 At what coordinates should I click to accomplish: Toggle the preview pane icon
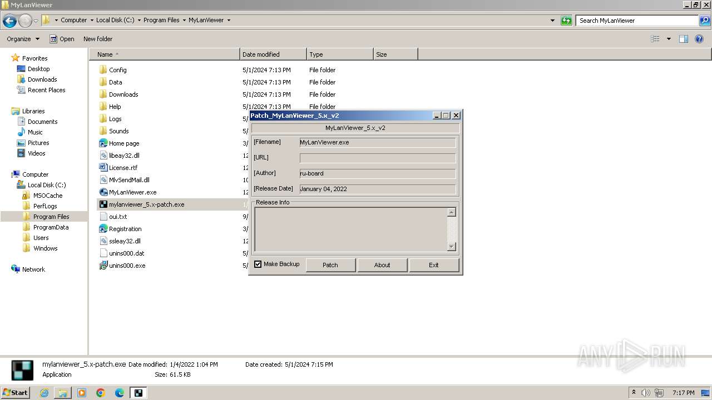pos(684,39)
